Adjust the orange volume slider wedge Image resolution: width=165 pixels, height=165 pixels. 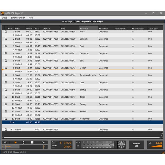[156, 146]
